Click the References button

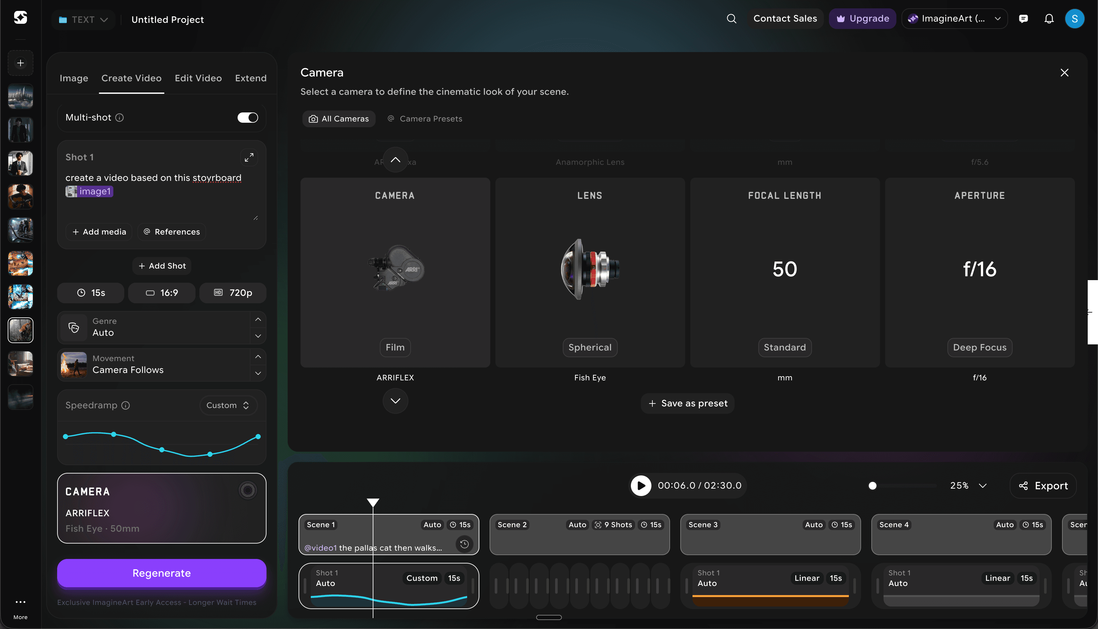(x=172, y=232)
